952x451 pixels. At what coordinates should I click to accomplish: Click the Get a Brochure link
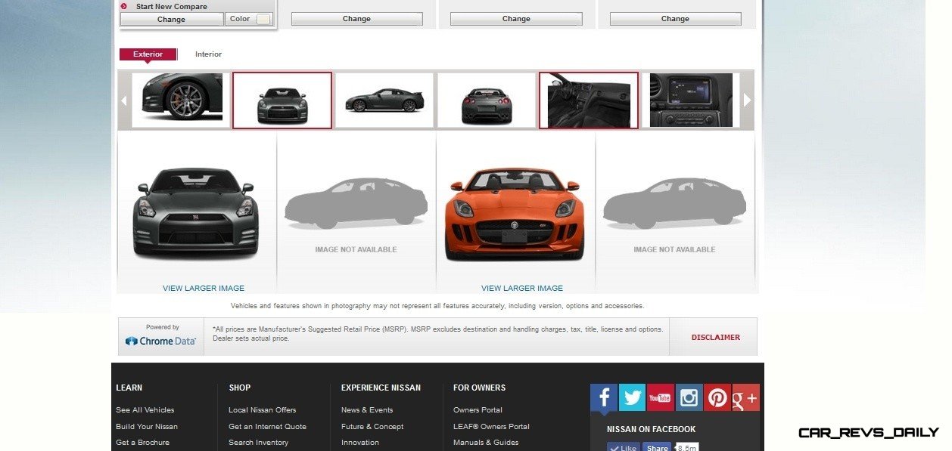click(x=143, y=443)
